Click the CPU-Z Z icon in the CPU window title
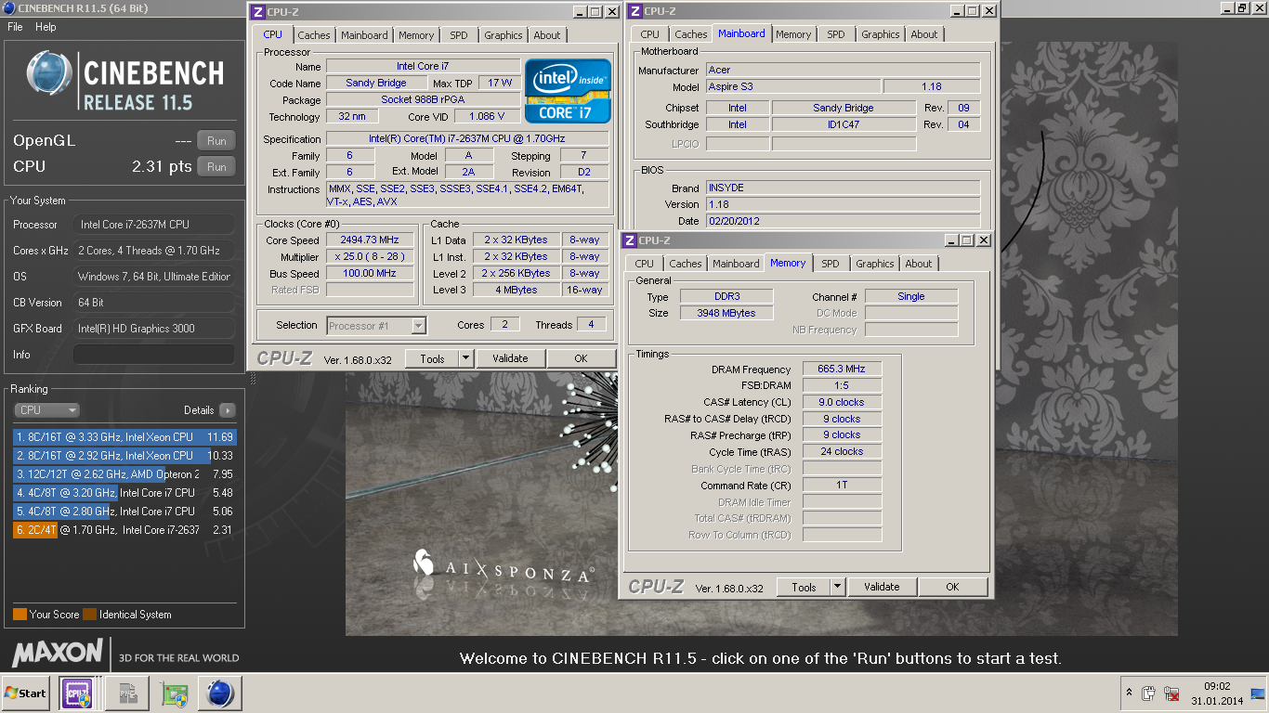This screenshot has width=1269, height=713. coord(257,12)
